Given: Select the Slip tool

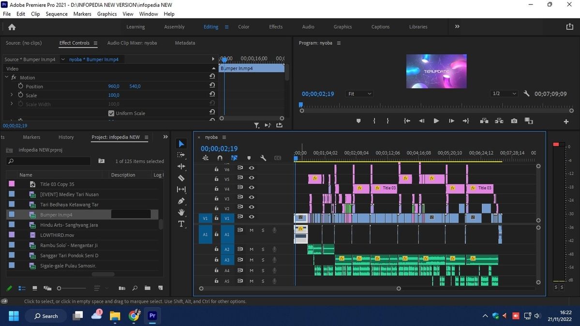Looking at the screenshot, I should click(181, 190).
